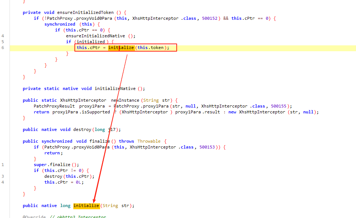Click the newInstance method name
This screenshot has height=218, width=356.
tap(125, 100)
